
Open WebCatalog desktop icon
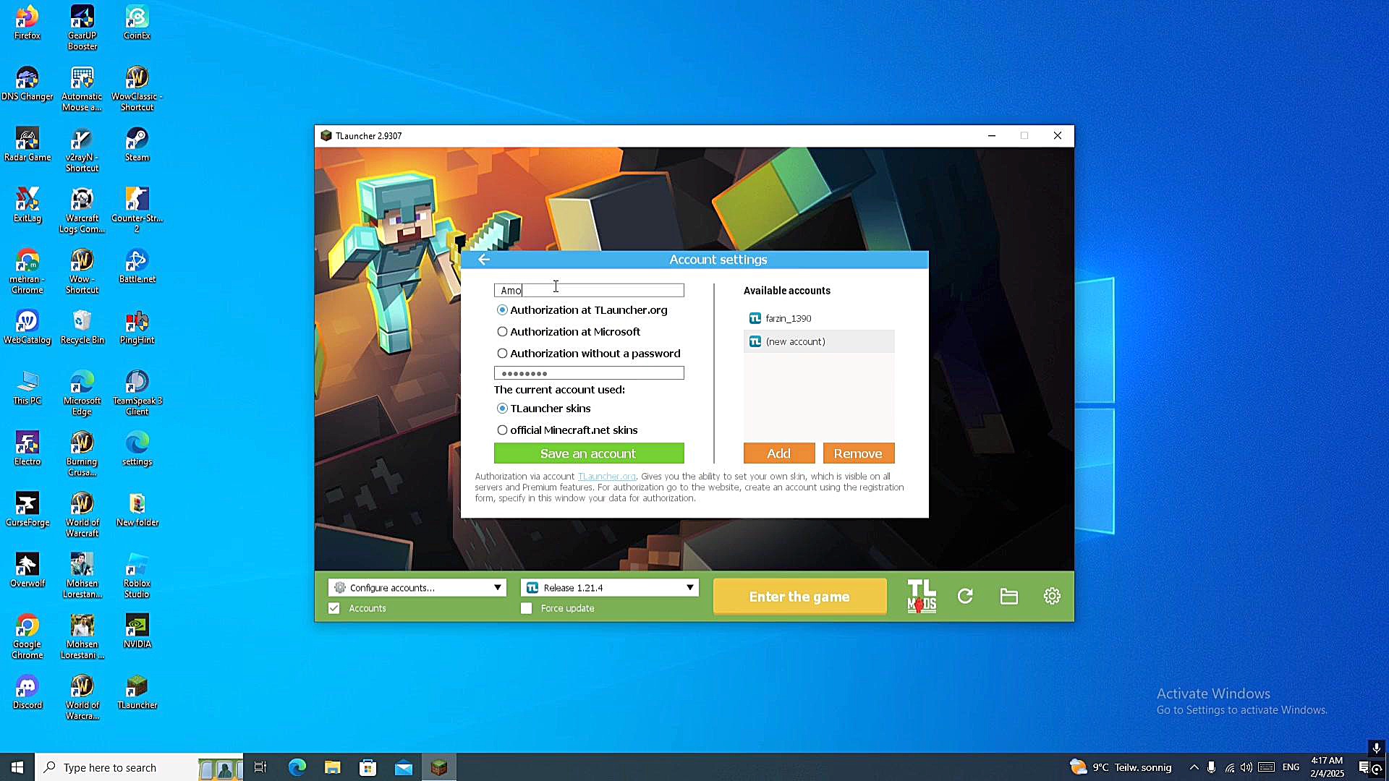[27, 327]
